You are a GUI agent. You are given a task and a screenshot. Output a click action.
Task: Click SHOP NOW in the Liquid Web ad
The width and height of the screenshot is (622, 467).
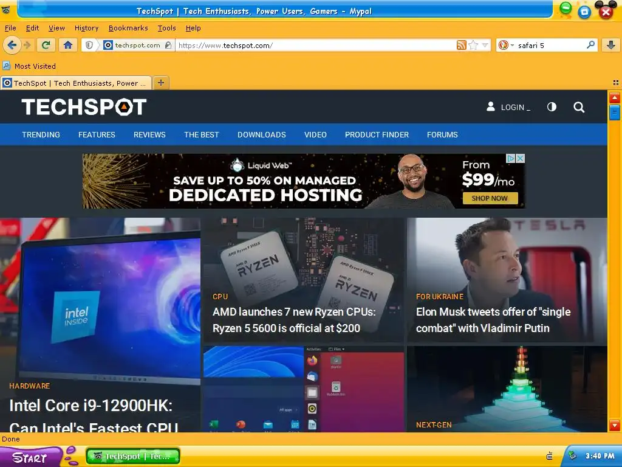pyautogui.click(x=490, y=198)
